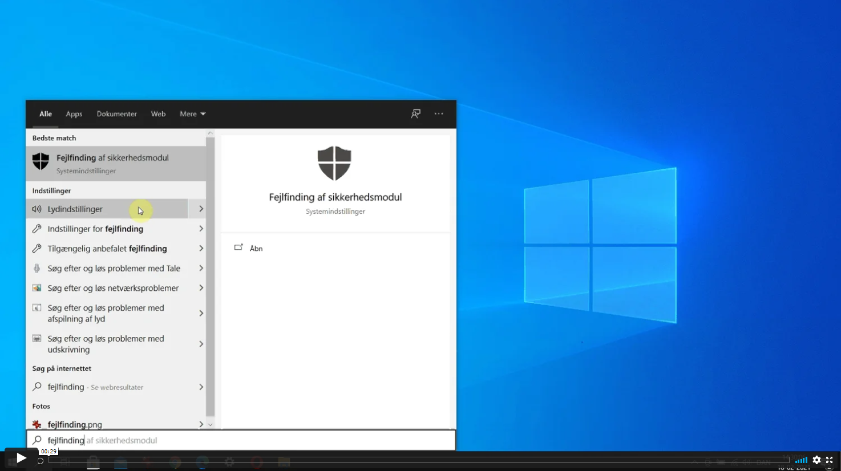Image resolution: width=841 pixels, height=471 pixels.
Task: Expand the Mere dropdown
Action: click(x=192, y=114)
